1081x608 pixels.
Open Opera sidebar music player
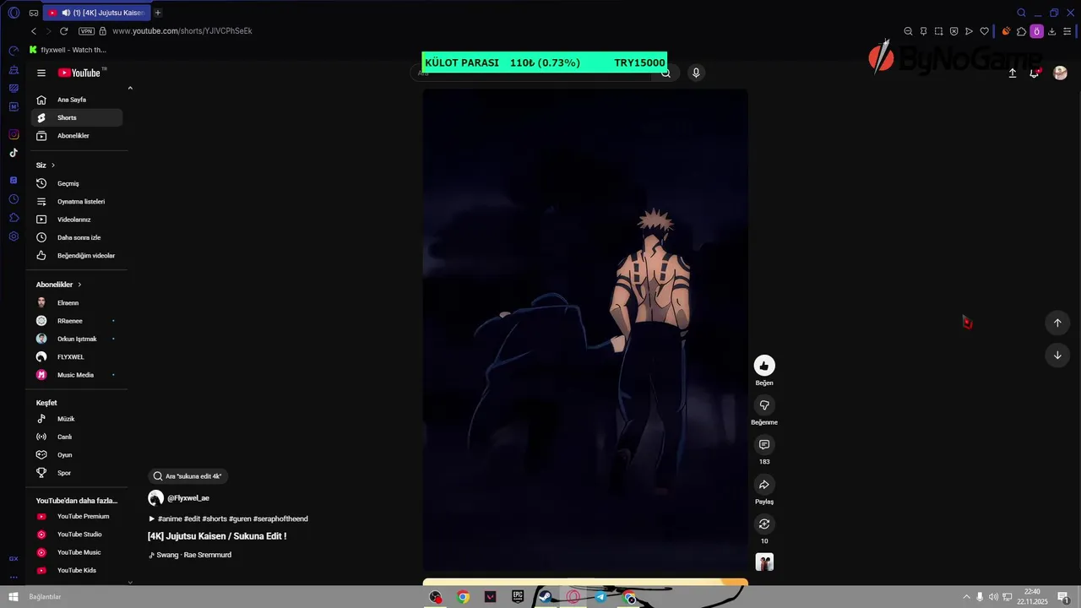pos(14,180)
